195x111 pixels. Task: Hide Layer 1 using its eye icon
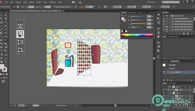point(164,93)
